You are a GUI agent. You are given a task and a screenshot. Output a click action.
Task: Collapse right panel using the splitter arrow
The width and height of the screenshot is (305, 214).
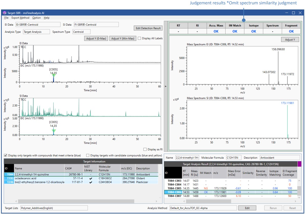166,86
